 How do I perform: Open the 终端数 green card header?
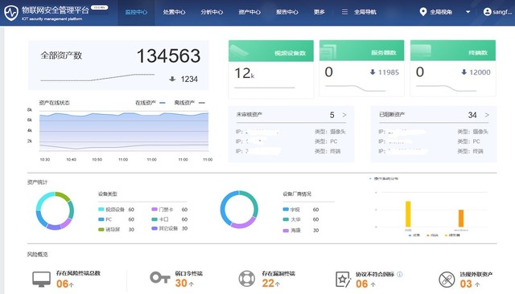click(x=453, y=51)
